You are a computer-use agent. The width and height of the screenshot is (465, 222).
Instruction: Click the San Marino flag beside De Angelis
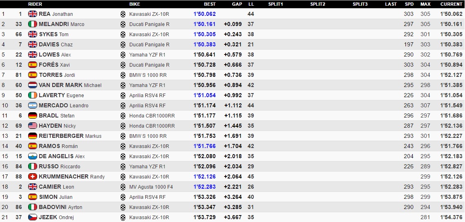pos(33,156)
